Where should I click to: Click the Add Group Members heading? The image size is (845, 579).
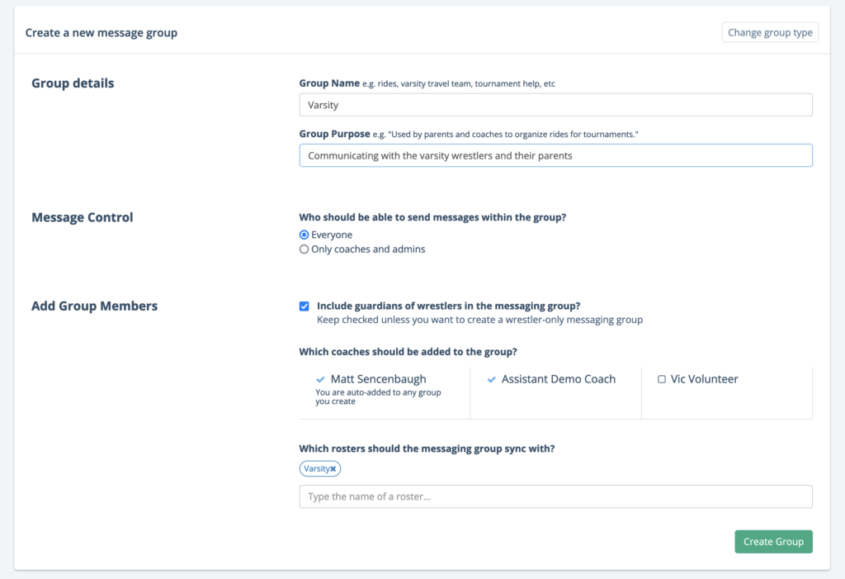[x=94, y=306]
